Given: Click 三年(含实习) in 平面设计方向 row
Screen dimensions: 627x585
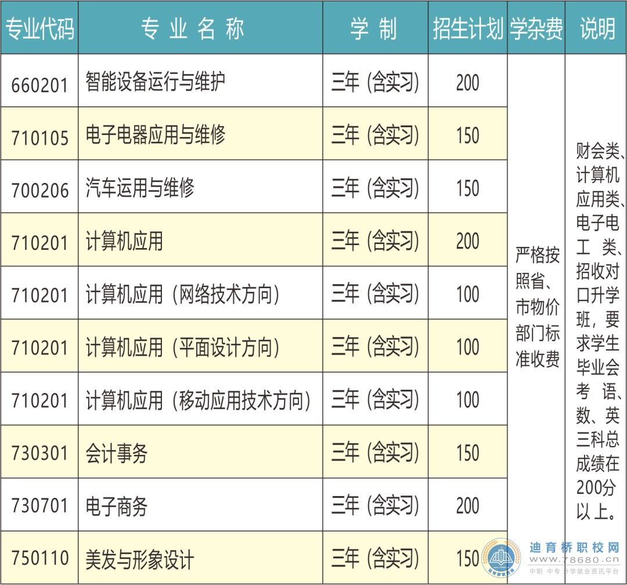Looking at the screenshot, I should [x=375, y=346].
